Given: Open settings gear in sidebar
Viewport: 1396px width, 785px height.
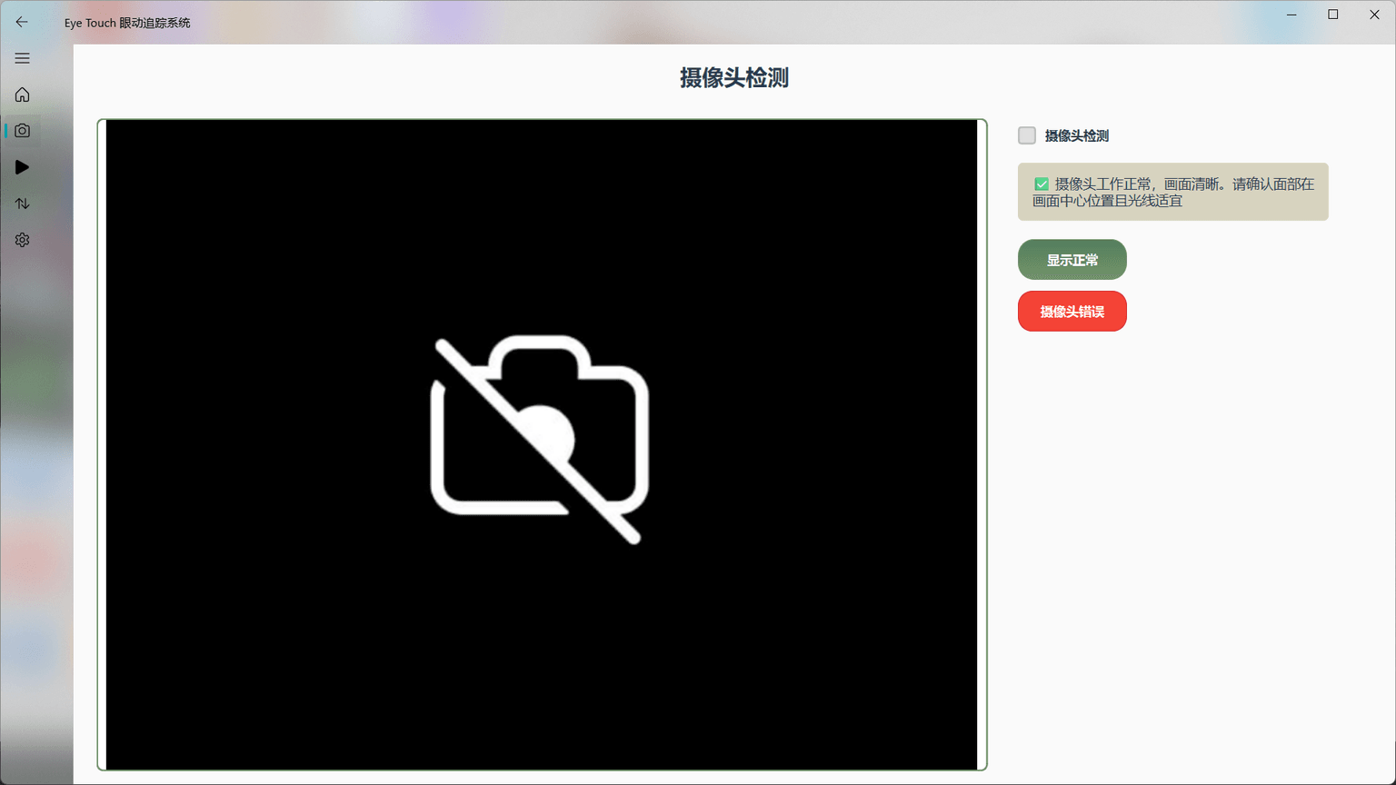Looking at the screenshot, I should pos(22,240).
